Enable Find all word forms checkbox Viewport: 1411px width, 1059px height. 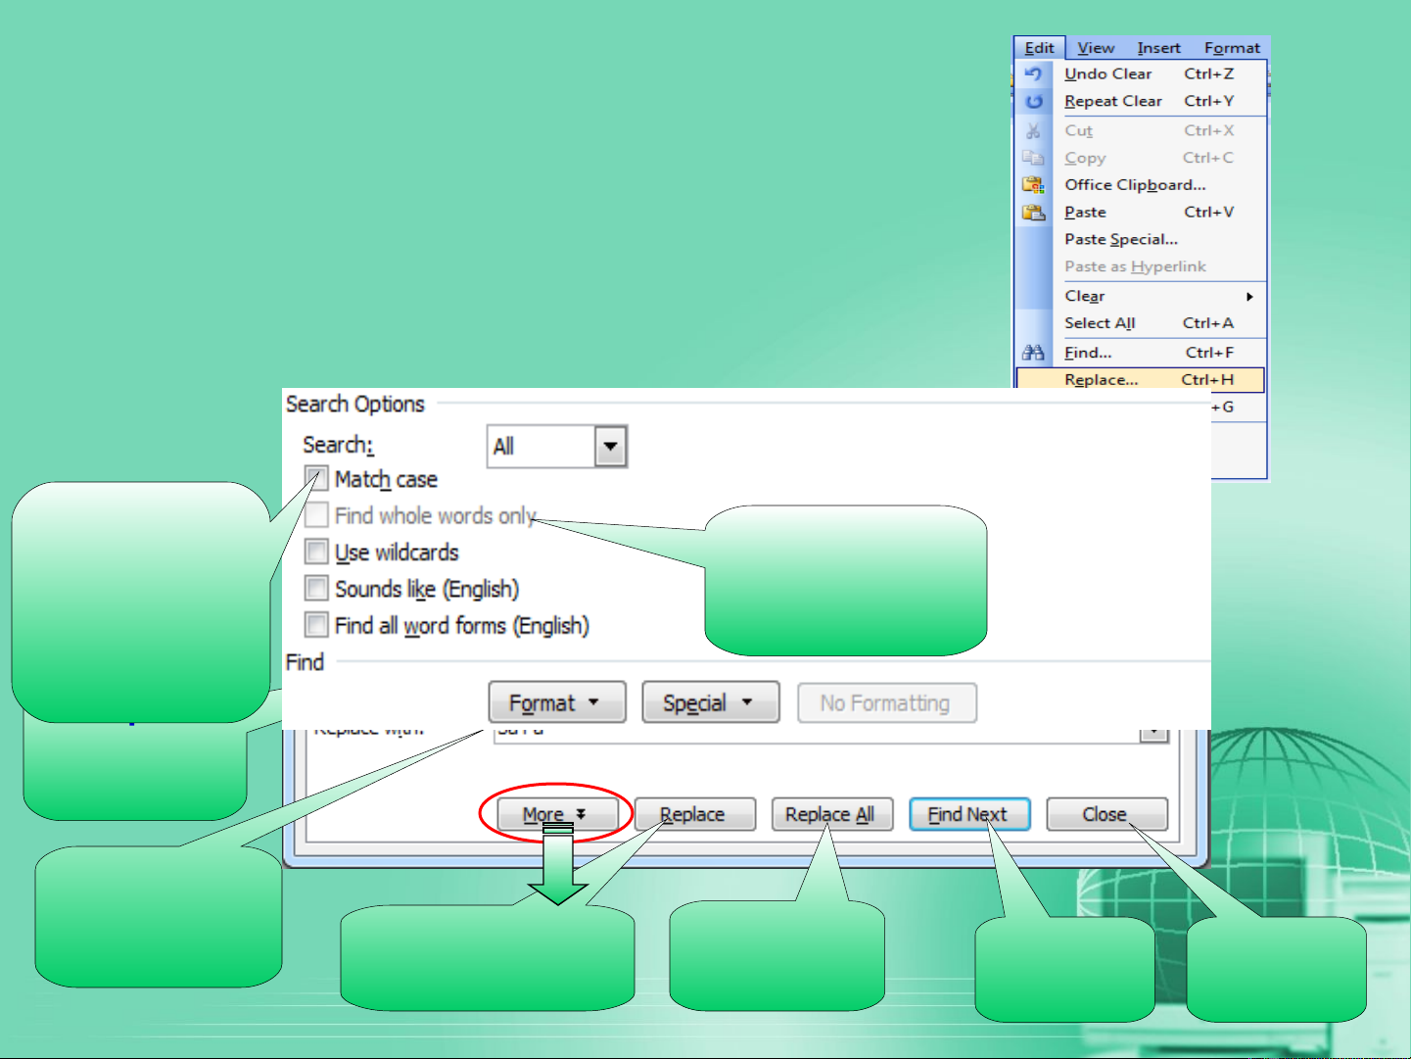316,625
